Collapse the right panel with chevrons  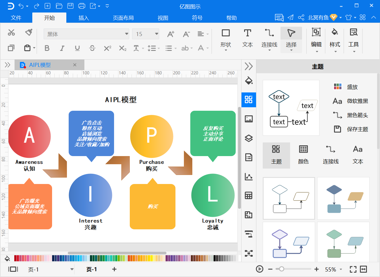click(249, 66)
